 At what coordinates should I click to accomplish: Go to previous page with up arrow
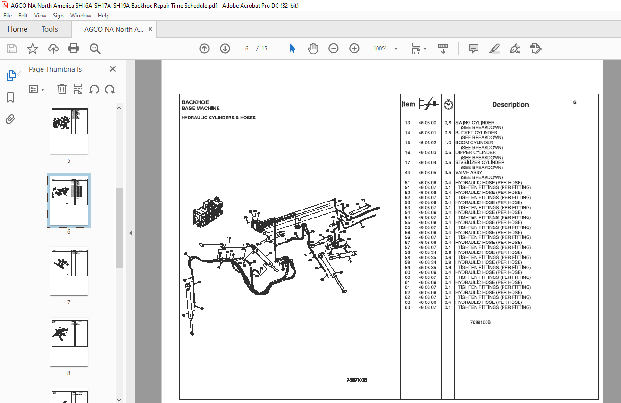click(x=204, y=49)
